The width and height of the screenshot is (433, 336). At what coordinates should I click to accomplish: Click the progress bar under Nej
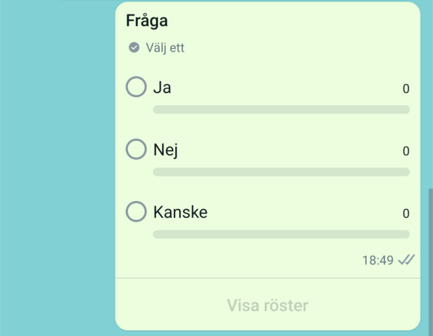click(281, 172)
